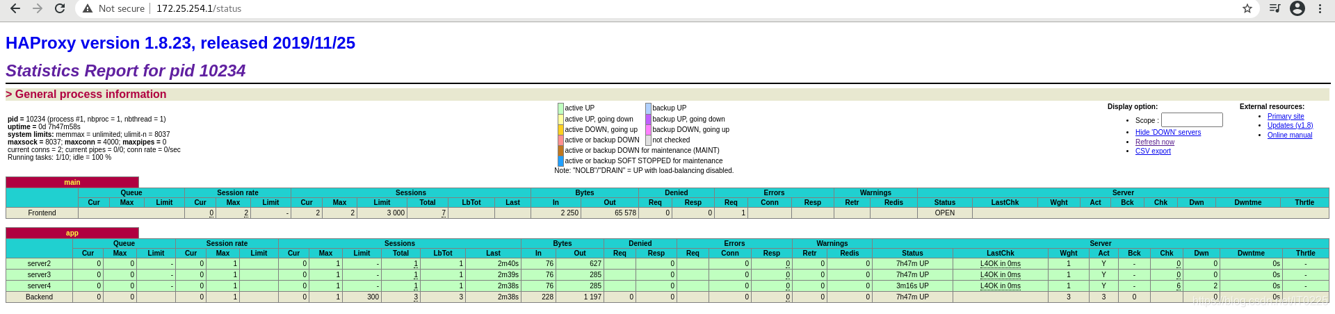Click server2 bytes out 627
This screenshot has width=1335, height=314.
tap(595, 263)
